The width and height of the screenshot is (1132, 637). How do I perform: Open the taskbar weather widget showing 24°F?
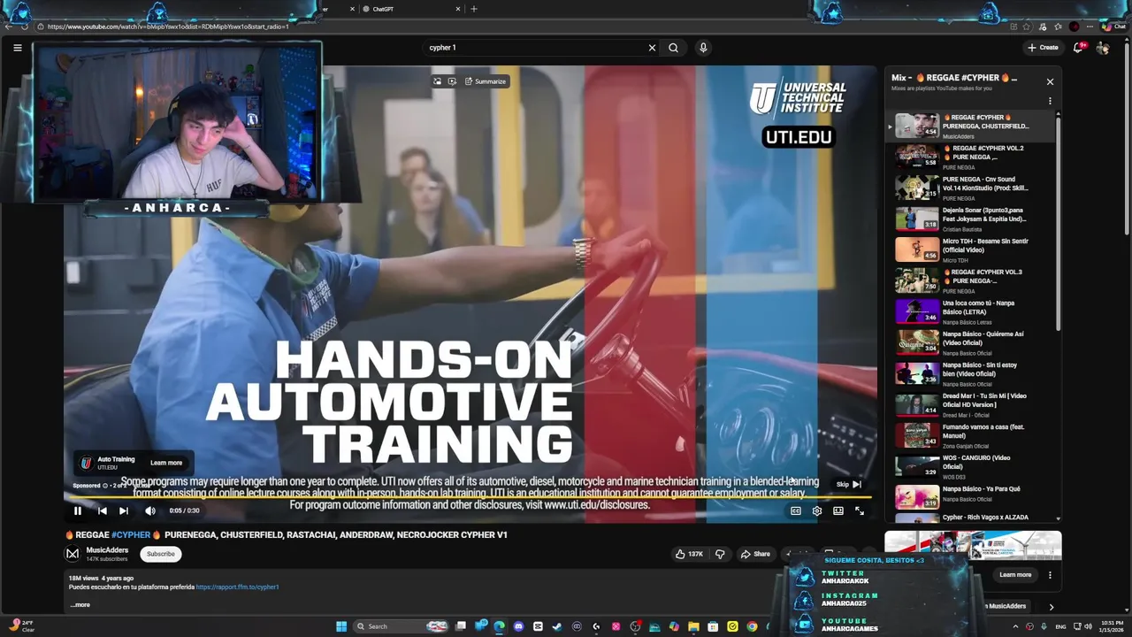21,626
